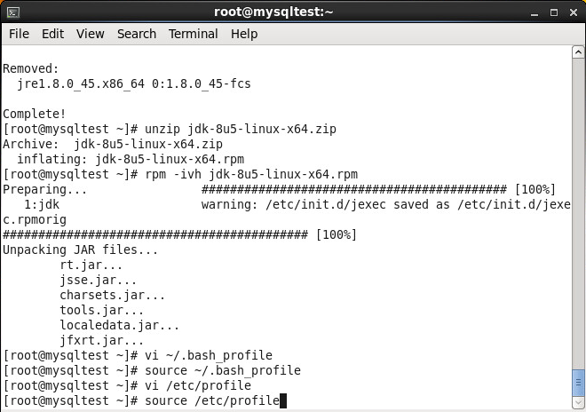Open the File menu

click(19, 34)
